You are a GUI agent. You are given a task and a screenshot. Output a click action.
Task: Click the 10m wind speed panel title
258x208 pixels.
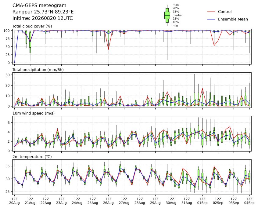pos(34,113)
